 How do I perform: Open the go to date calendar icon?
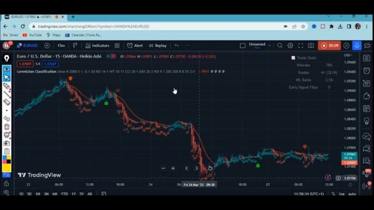tap(104, 194)
